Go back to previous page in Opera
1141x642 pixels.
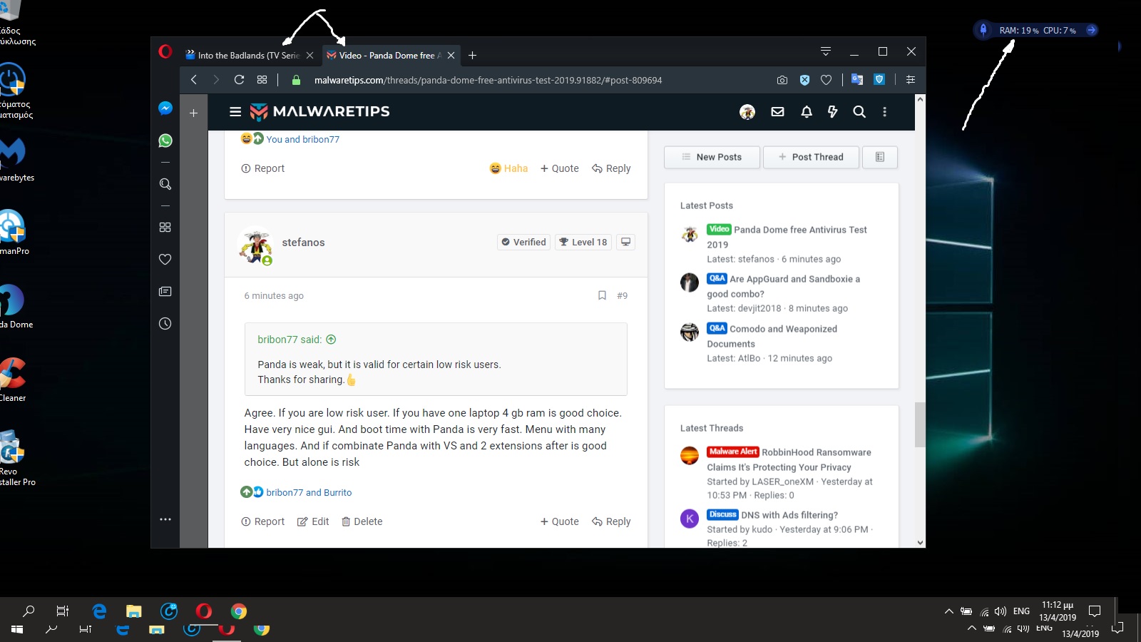point(194,80)
